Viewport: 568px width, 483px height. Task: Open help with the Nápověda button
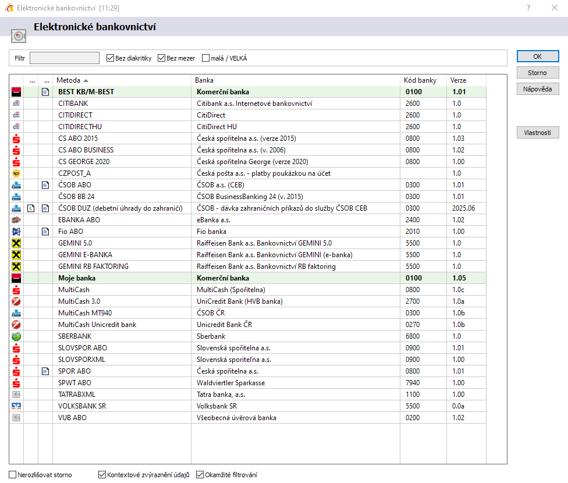tap(538, 89)
